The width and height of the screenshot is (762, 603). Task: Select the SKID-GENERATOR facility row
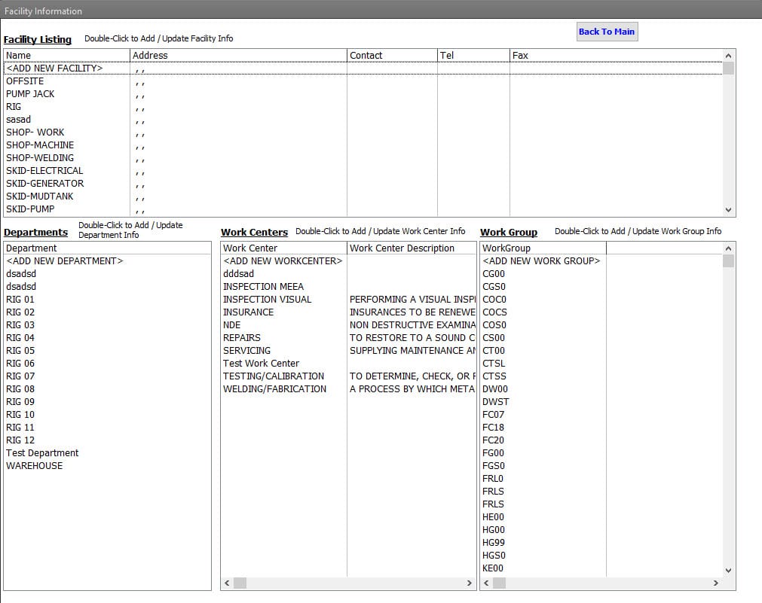[363, 184]
